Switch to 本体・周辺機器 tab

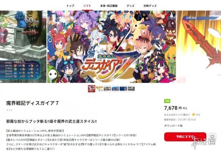coord(109,6)
